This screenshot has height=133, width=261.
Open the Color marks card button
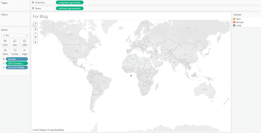tap(5, 42)
